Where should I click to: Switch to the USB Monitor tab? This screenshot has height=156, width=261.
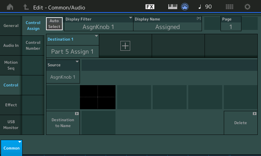[11, 125]
